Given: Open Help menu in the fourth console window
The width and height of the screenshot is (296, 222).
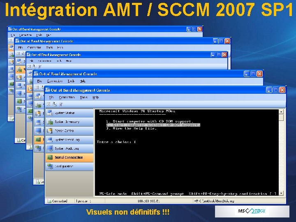Looking at the screenshot, I should 83,81.
